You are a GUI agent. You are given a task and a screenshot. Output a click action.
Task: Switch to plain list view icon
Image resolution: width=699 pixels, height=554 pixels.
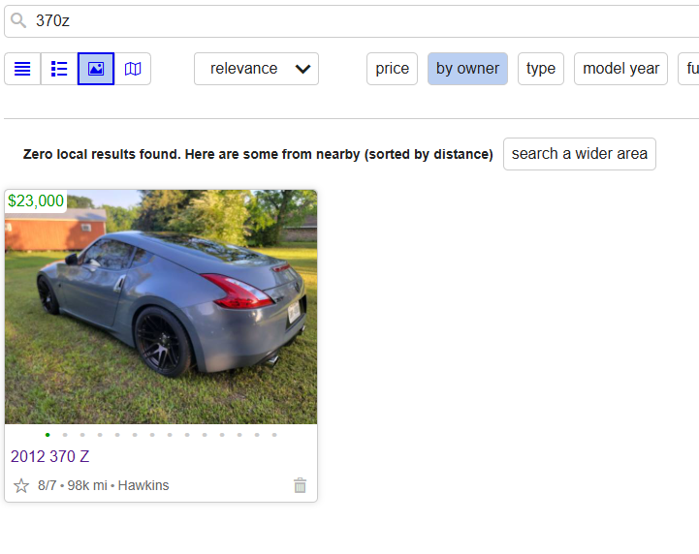pyautogui.click(x=22, y=69)
